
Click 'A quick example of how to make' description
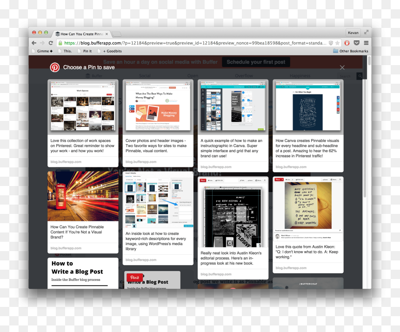coord(231,148)
